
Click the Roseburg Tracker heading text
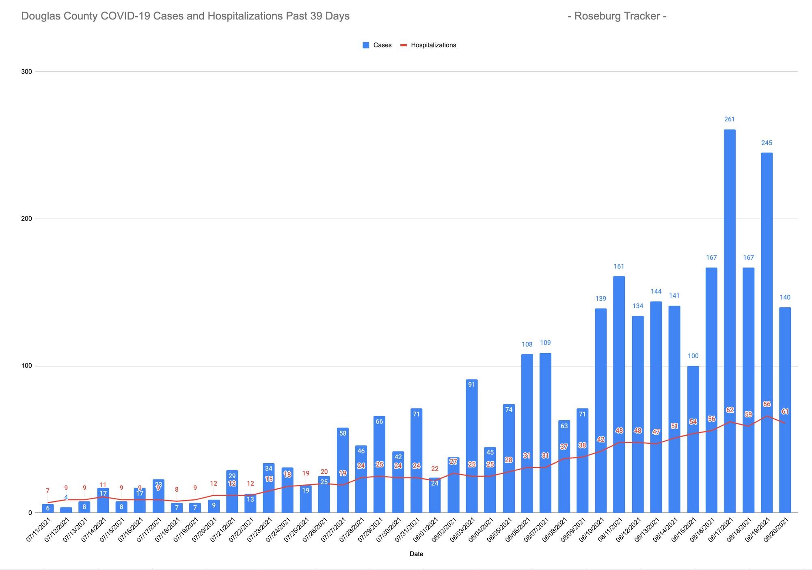pyautogui.click(x=617, y=16)
